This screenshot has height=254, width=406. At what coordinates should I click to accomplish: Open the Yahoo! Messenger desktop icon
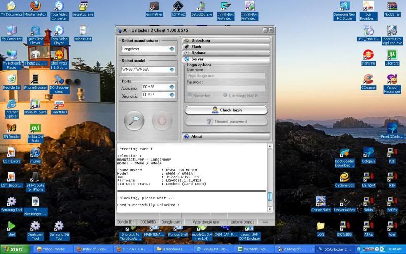392,84
